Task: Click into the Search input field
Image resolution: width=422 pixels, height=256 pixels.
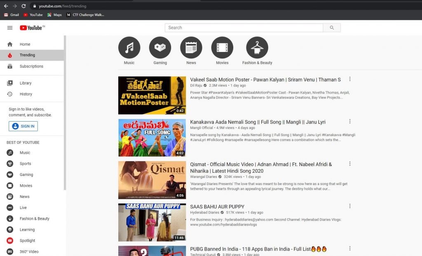Action: [x=244, y=28]
